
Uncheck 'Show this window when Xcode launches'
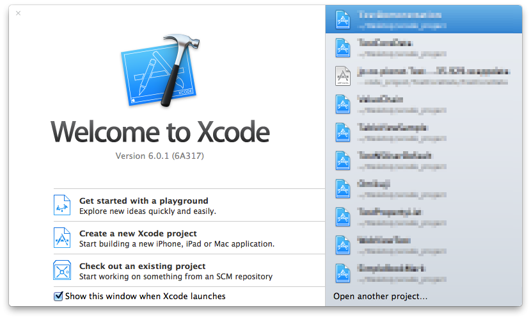(58, 296)
